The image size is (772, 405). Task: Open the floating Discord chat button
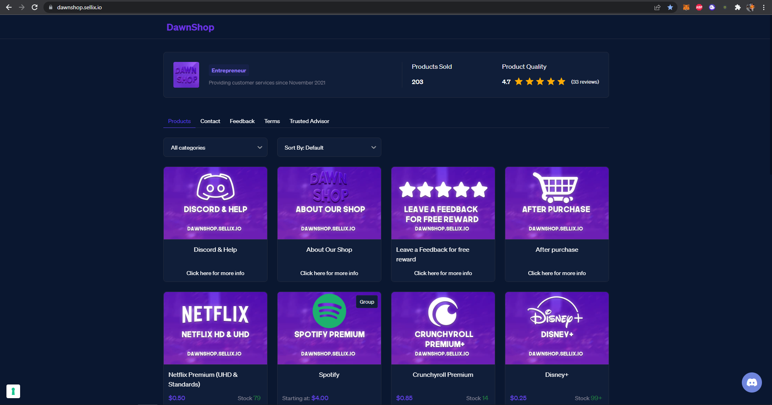(x=751, y=382)
